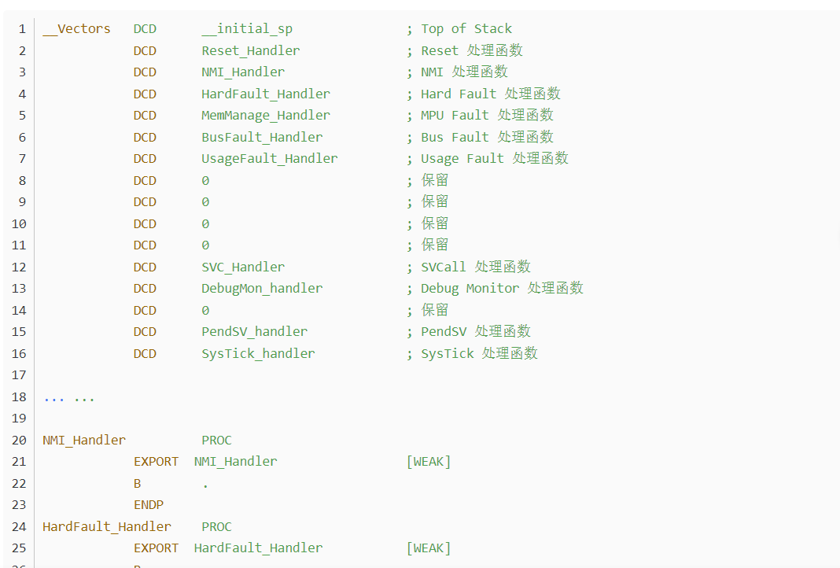Click SysTick_handler on line 16
The width and height of the screenshot is (840, 568).
point(258,354)
